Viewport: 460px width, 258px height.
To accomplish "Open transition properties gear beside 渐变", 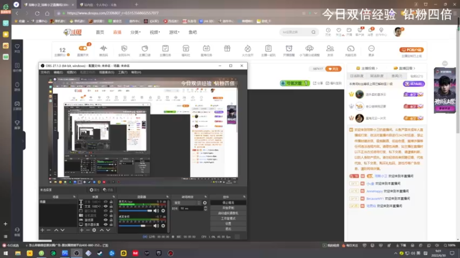I will 205,203.
